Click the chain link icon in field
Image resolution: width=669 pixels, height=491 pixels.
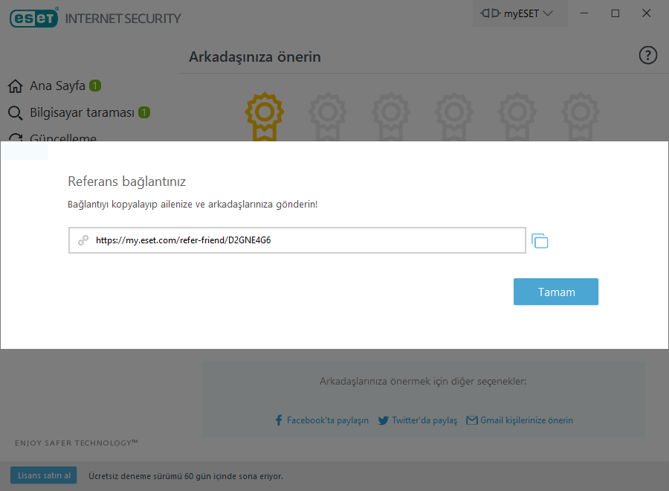pos(83,240)
